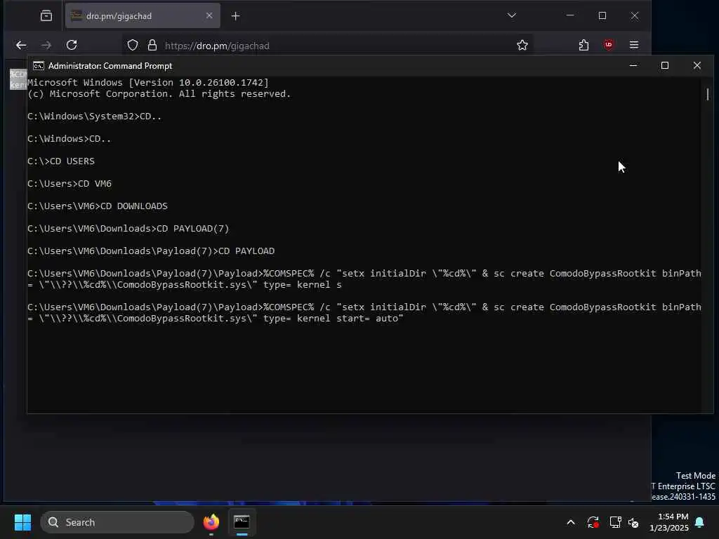The height and width of the screenshot is (539, 719).
Task: Close the dro.pm/gigachad tab
Action: point(209,15)
